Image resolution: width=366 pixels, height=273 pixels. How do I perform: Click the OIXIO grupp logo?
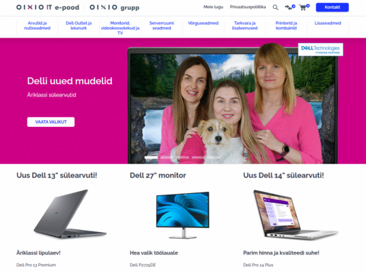115,8
